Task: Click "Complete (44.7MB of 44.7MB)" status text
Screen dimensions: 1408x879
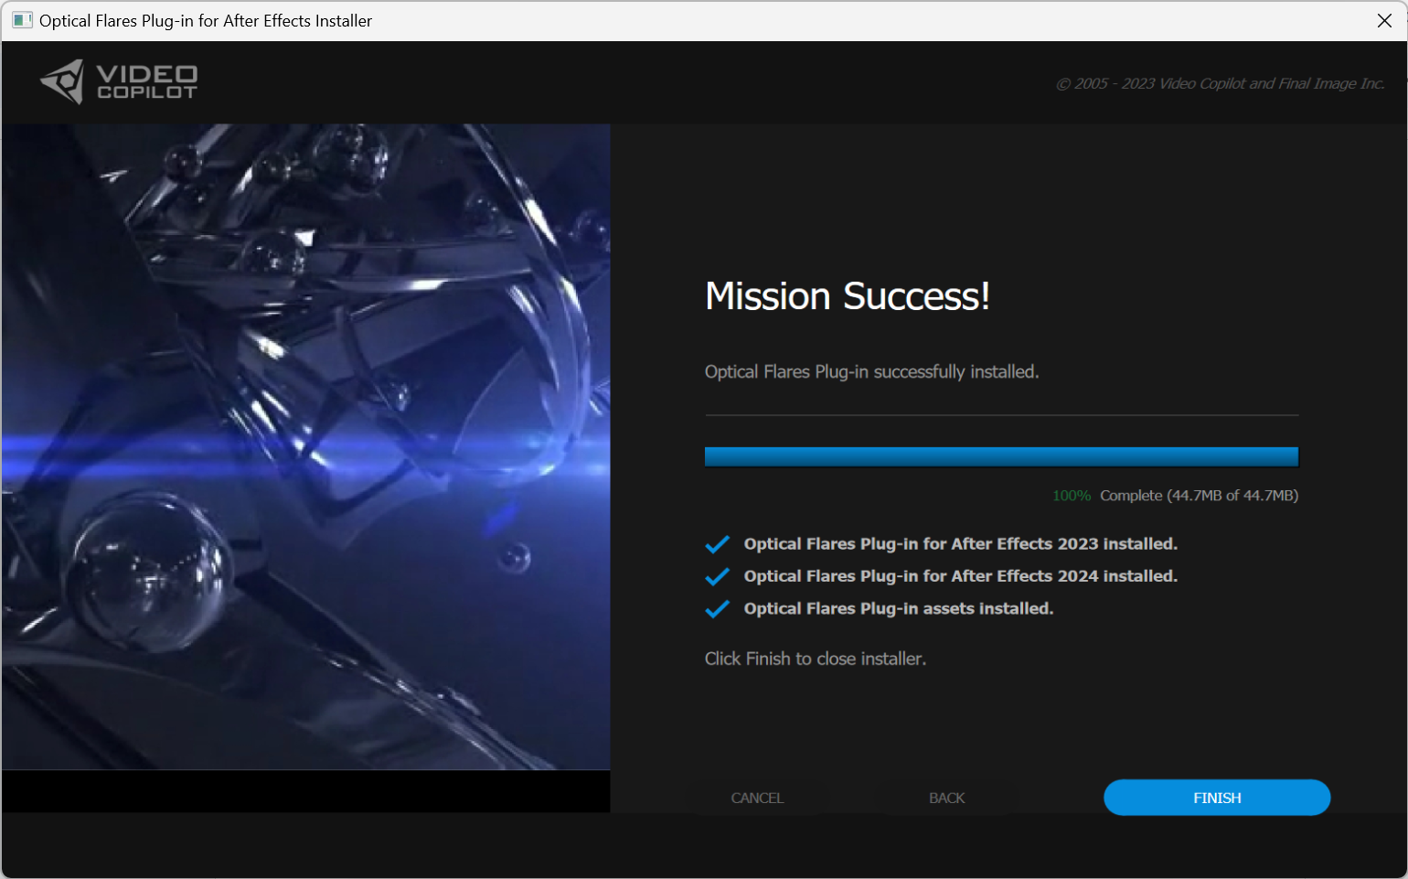Action: [x=1199, y=495]
